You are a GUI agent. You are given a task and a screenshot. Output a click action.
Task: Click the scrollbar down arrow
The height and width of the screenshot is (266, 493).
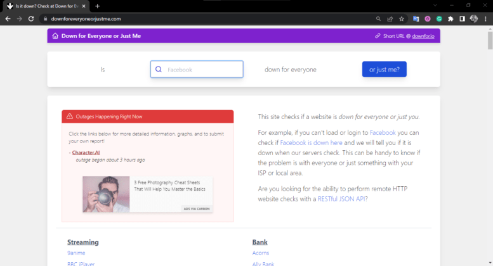490,263
